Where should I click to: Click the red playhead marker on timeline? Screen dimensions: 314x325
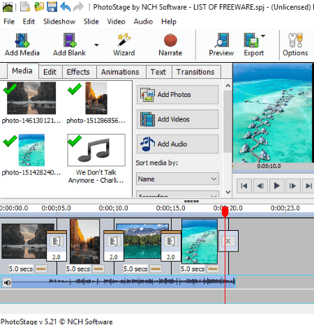(x=225, y=212)
